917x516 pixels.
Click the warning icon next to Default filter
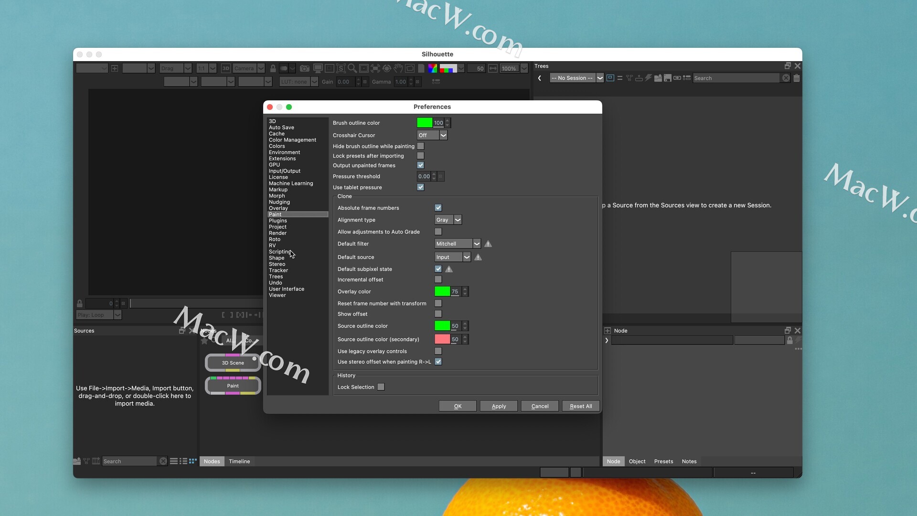[488, 244]
